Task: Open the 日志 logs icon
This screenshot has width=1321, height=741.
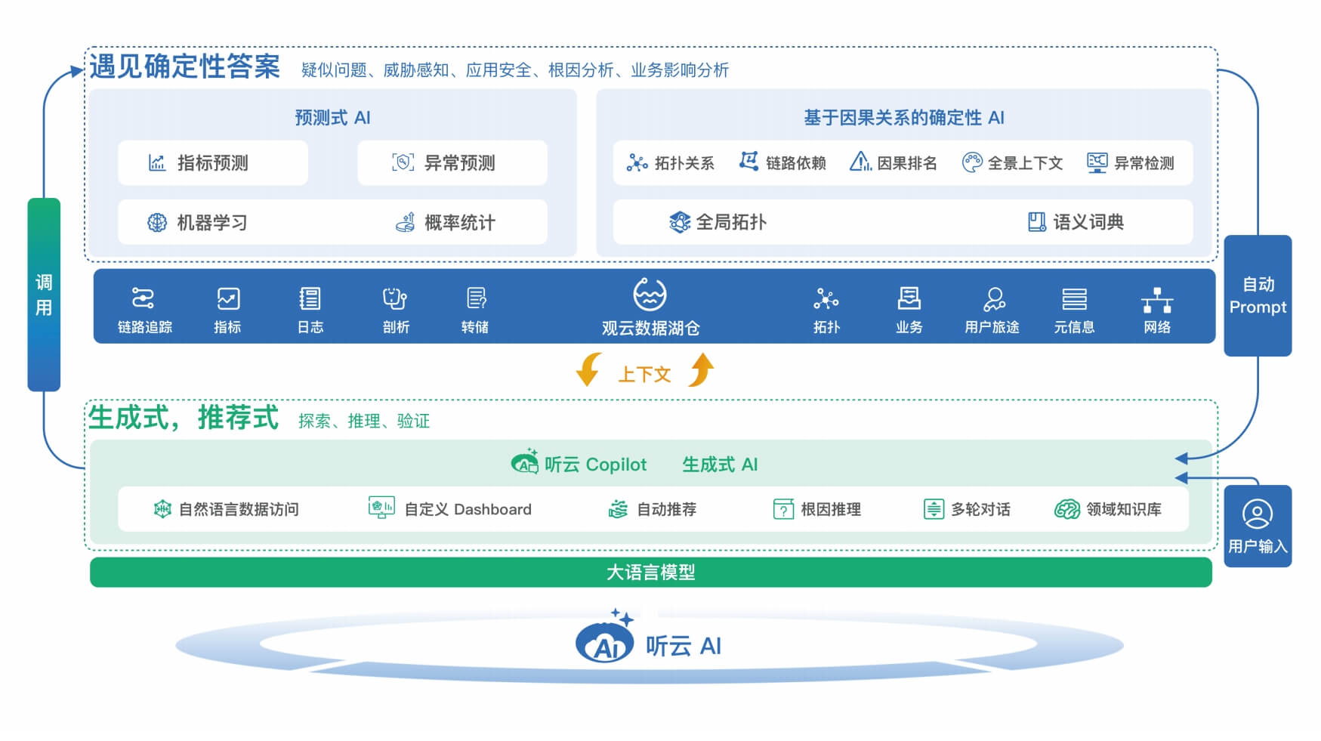Action: coord(310,298)
